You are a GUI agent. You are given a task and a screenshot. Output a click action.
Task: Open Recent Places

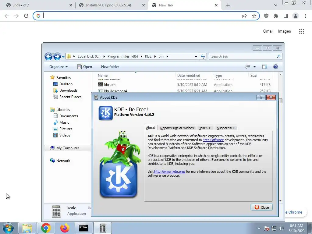tap(70, 97)
